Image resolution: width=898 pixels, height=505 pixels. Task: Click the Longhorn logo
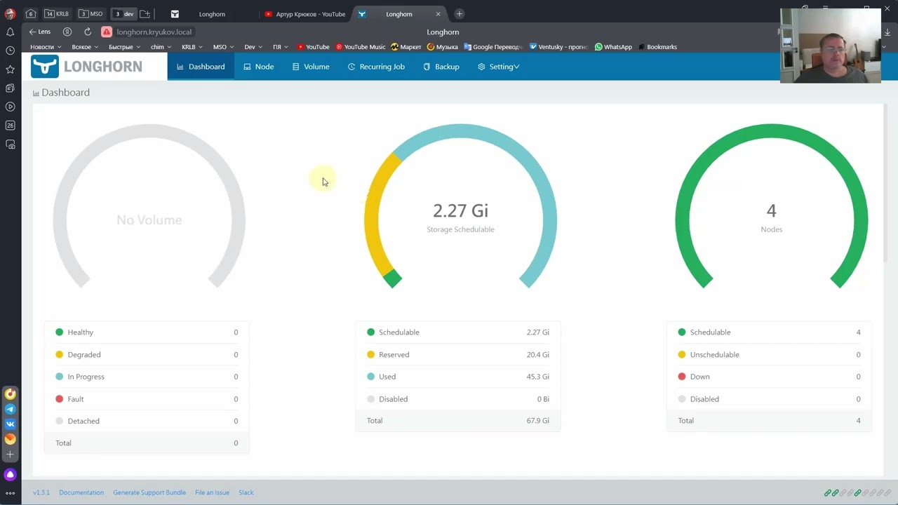tap(87, 67)
